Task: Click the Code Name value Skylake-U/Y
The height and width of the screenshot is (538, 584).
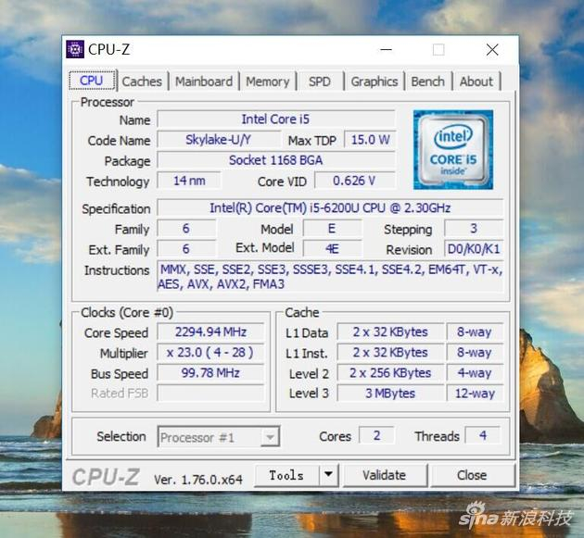Action: 219,140
